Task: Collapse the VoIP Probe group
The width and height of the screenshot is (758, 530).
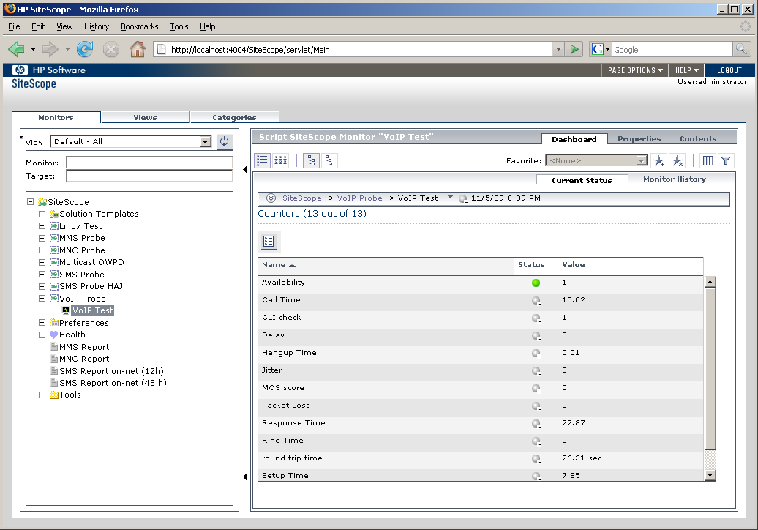Action: point(42,299)
